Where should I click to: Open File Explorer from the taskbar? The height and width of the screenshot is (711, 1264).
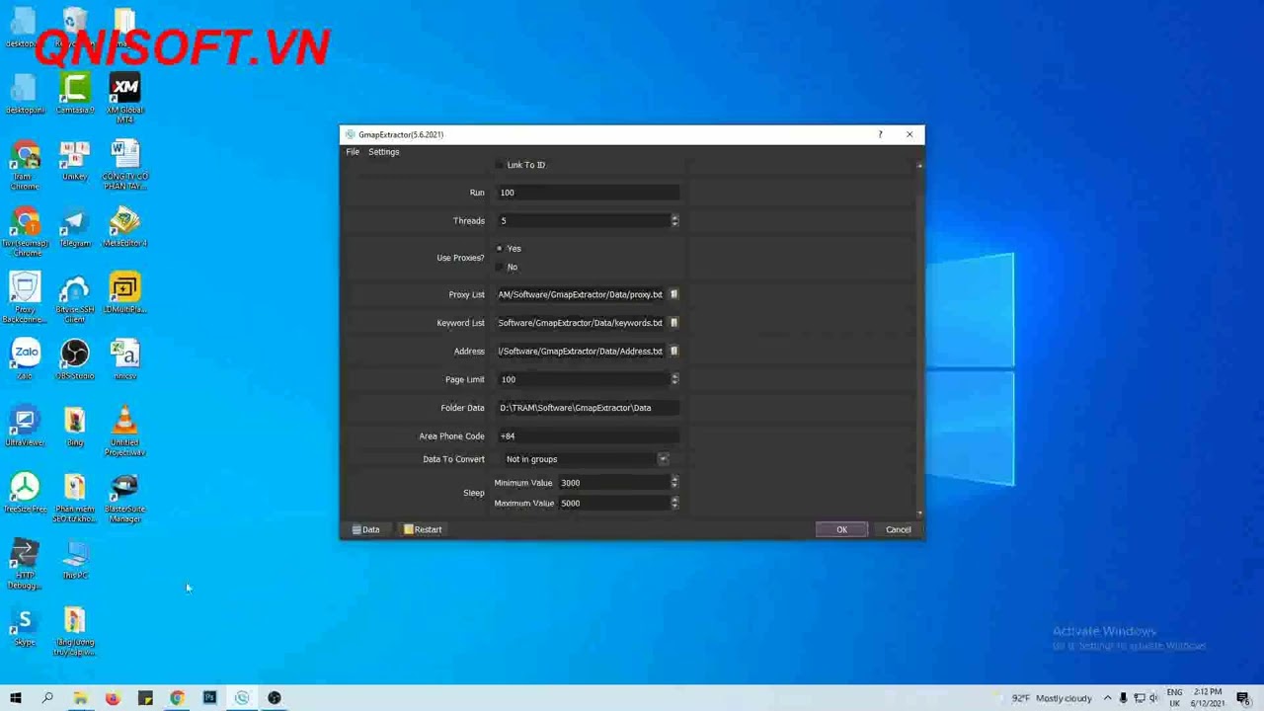pyautogui.click(x=80, y=698)
